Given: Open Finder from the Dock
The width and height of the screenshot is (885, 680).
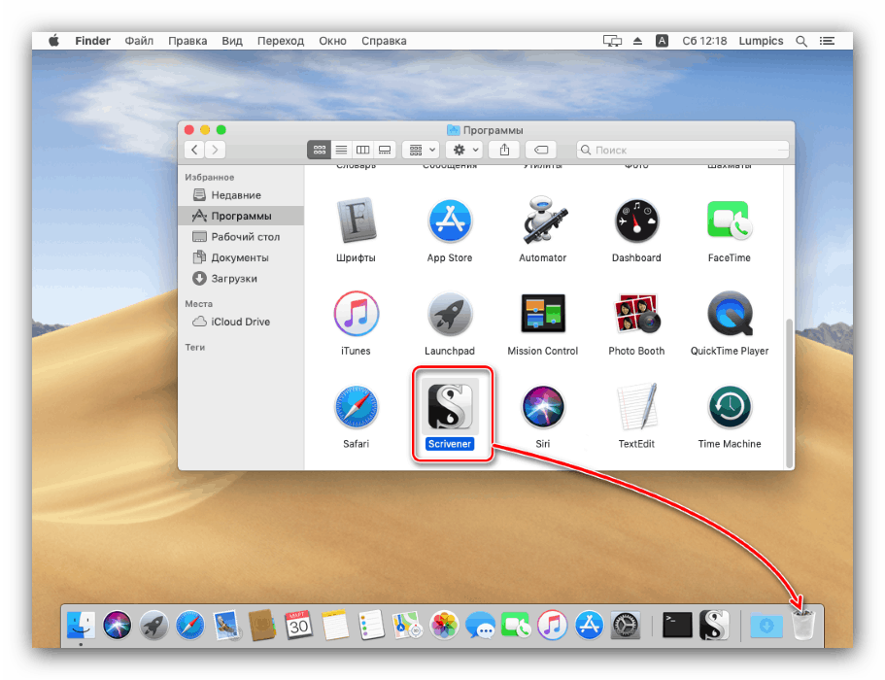Looking at the screenshot, I should (81, 626).
